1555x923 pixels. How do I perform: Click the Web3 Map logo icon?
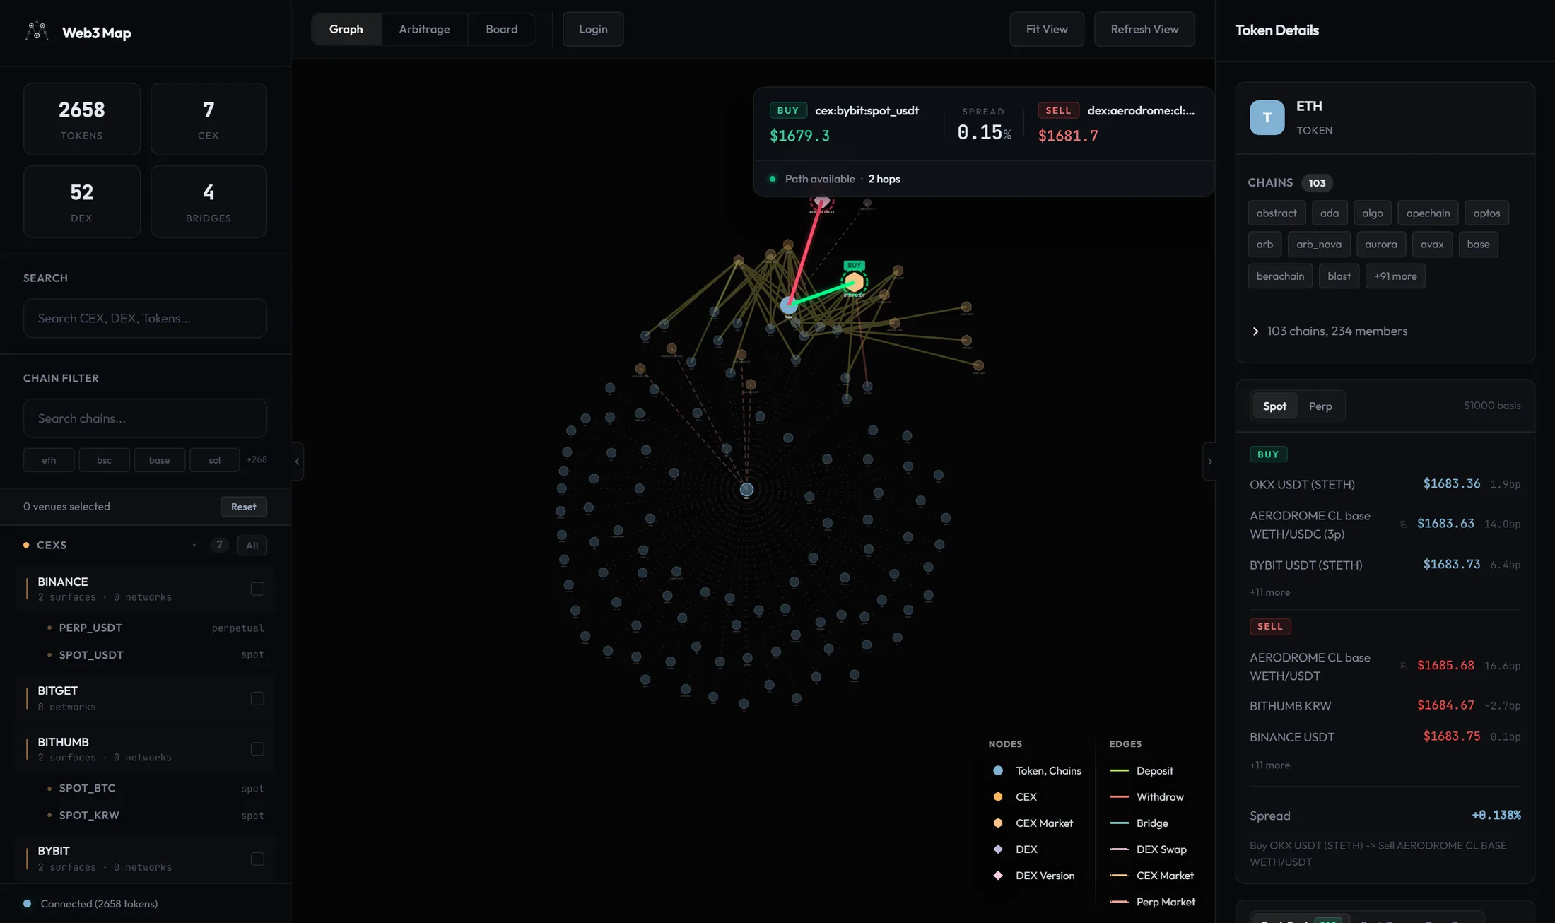click(x=37, y=32)
